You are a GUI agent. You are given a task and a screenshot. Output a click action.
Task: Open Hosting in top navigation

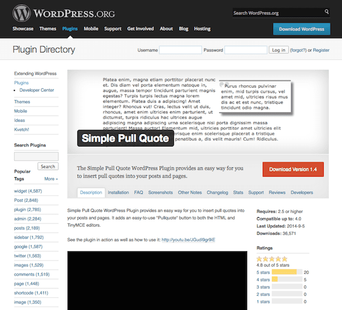tap(202, 28)
